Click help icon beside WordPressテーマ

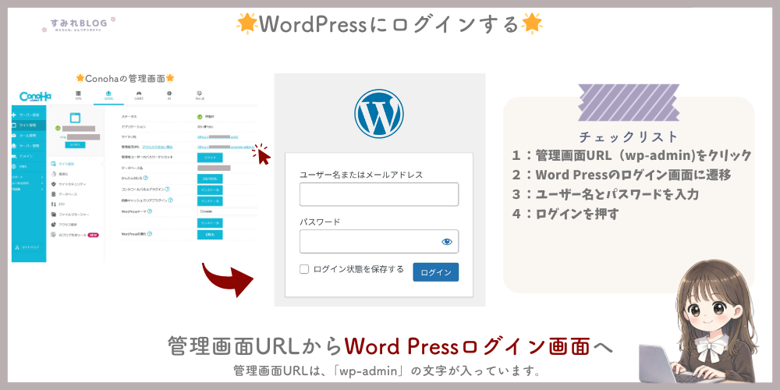[x=150, y=211]
